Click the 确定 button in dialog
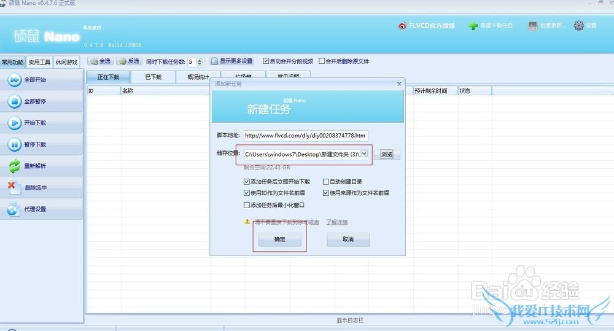The width and height of the screenshot is (614, 331). point(279,239)
